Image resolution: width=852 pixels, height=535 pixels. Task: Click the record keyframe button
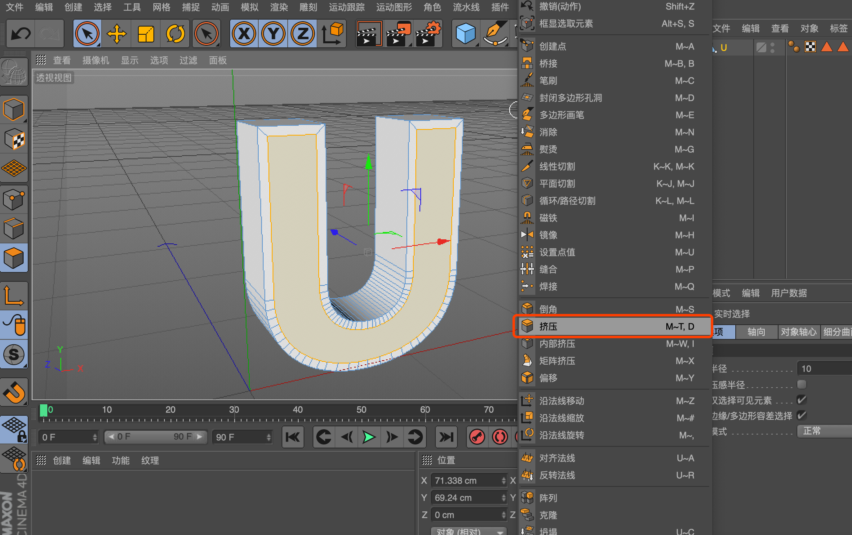click(x=477, y=437)
